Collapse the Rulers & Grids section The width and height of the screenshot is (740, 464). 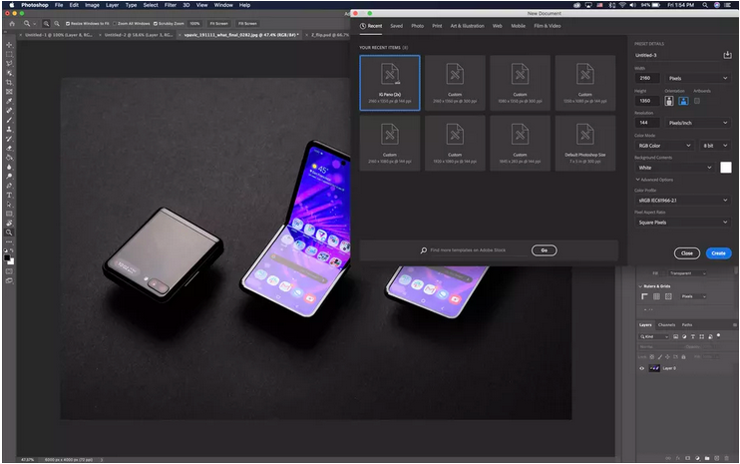point(640,286)
